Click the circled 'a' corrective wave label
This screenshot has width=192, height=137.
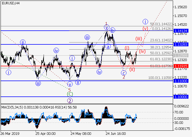point(108,47)
